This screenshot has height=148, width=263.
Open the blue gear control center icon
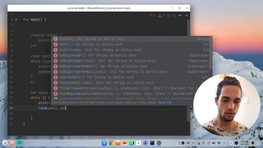145,143
